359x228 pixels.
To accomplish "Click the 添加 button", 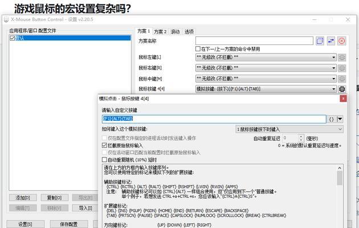I will point(23,198).
